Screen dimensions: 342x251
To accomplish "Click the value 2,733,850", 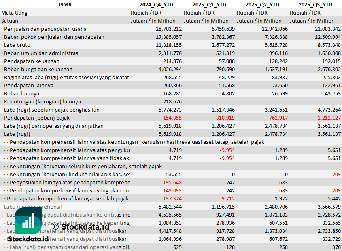I will pos(329,231).
